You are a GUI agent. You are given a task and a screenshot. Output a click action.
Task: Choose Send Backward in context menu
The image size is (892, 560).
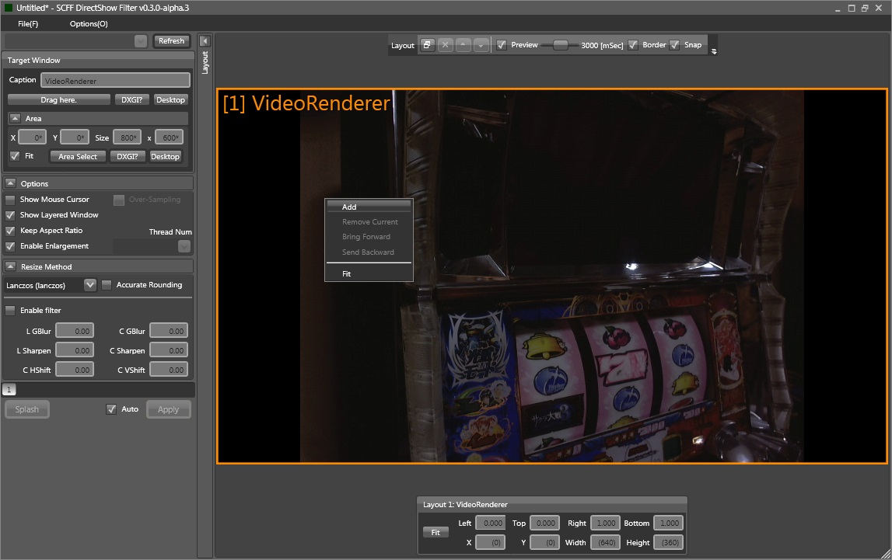(369, 252)
